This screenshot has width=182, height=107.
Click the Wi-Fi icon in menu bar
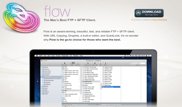(x=131, y=56)
